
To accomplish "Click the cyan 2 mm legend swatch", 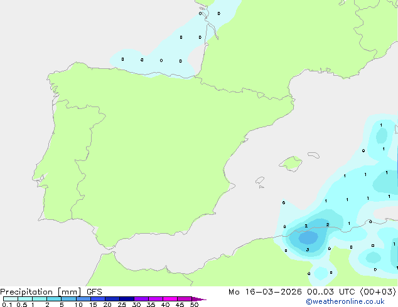I will tap(54, 299).
